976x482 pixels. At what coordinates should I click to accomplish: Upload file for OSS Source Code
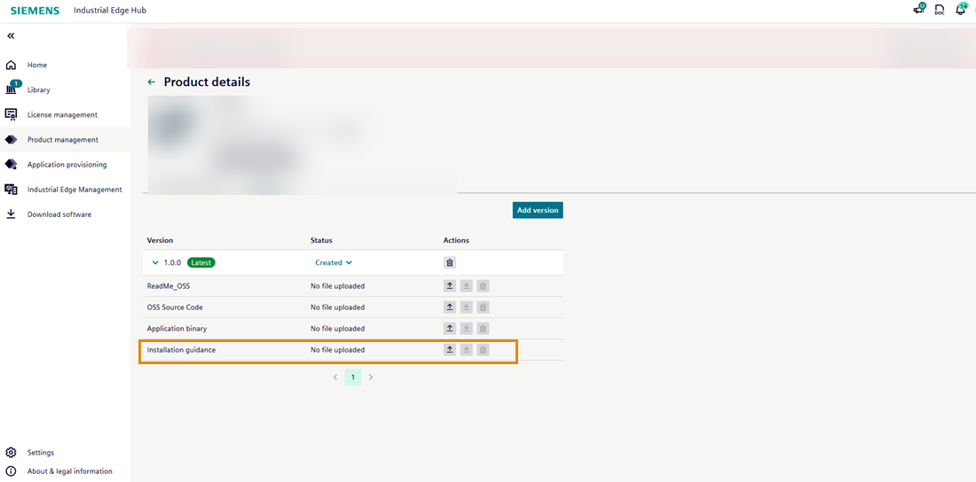point(450,307)
